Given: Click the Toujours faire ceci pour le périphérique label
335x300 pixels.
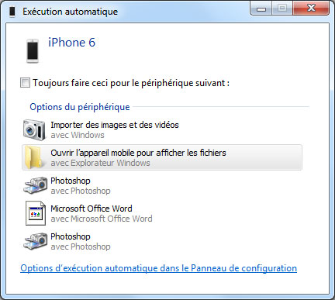Looking at the screenshot, I should [x=131, y=83].
